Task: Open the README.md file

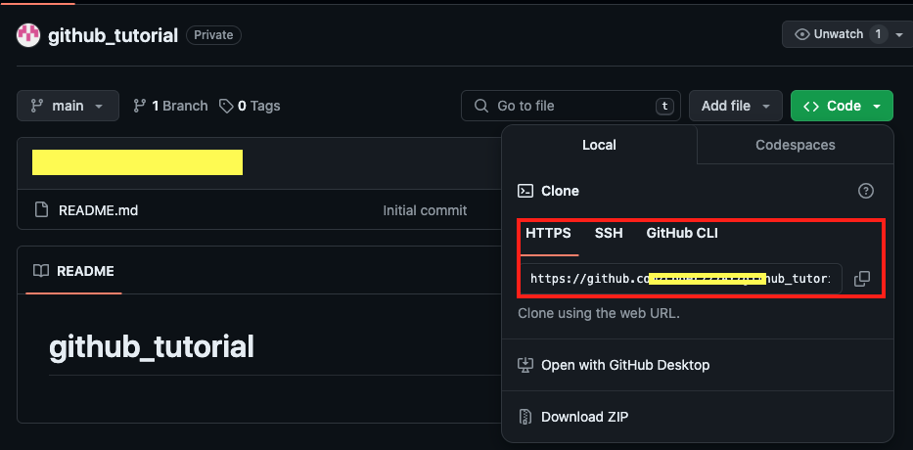Action: (99, 210)
